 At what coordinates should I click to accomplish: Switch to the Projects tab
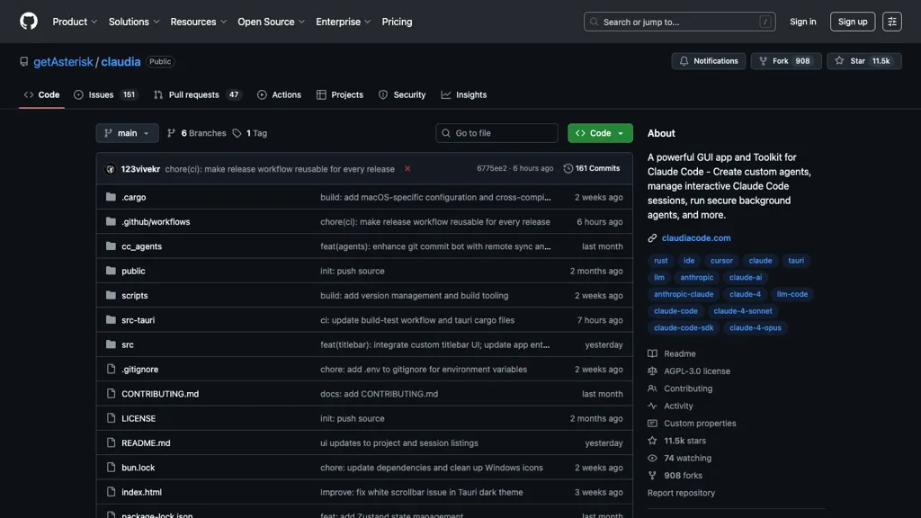[339, 95]
